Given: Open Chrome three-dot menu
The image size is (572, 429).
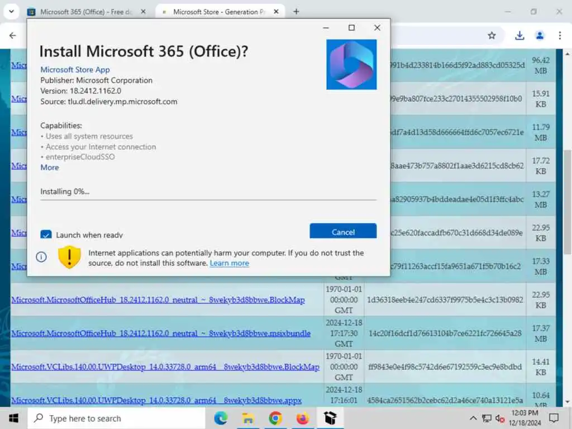Looking at the screenshot, I should 560,35.
